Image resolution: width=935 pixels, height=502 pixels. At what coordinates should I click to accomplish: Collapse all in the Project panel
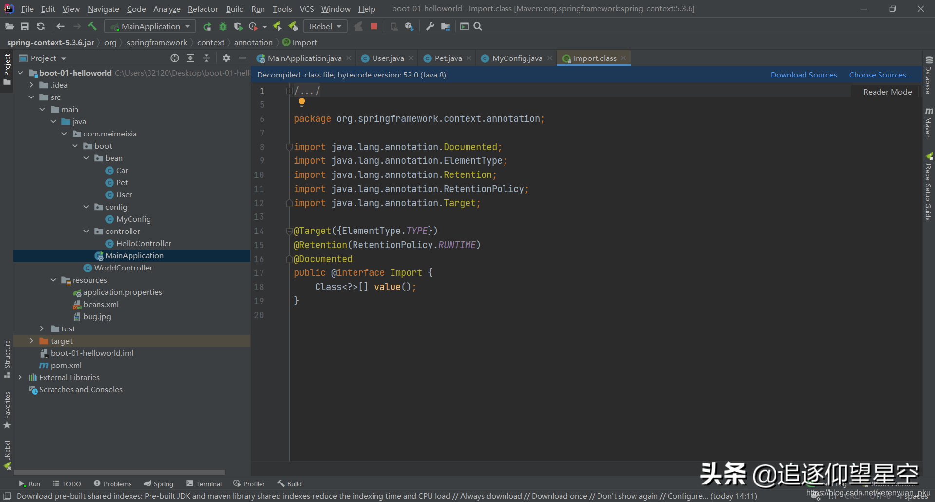[206, 58]
